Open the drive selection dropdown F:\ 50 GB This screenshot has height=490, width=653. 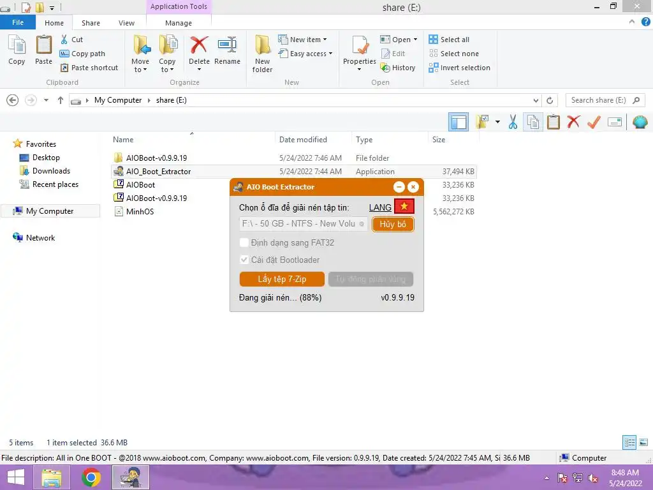(x=303, y=224)
